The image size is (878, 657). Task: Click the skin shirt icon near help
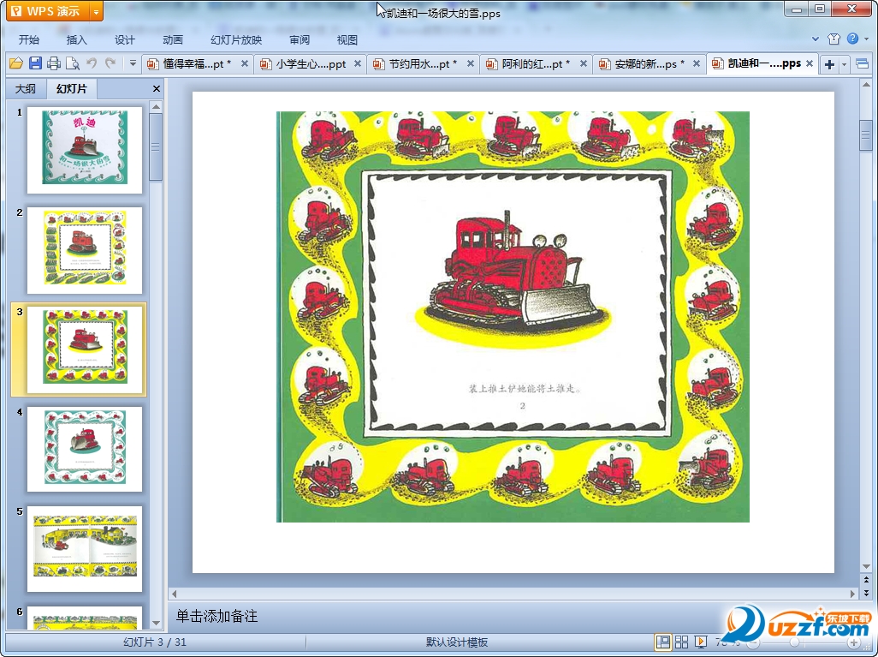click(x=834, y=39)
